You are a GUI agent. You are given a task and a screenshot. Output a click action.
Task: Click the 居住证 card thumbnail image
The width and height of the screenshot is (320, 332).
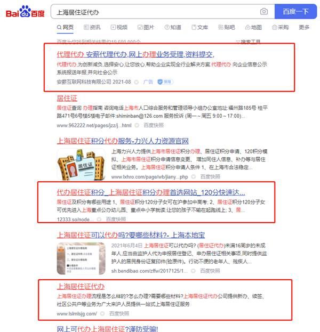[82, 164]
